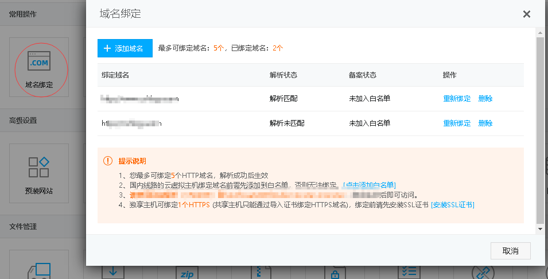548x279 pixels.
Task: Click the blurred domain in the 解析未匹配 row
Action: coord(131,123)
